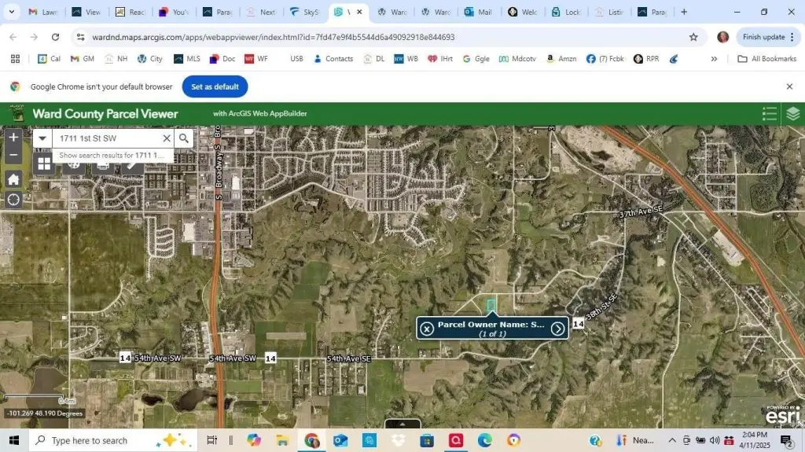Expand the parcel popup details arrow
The width and height of the screenshot is (805, 452).
pyautogui.click(x=557, y=329)
